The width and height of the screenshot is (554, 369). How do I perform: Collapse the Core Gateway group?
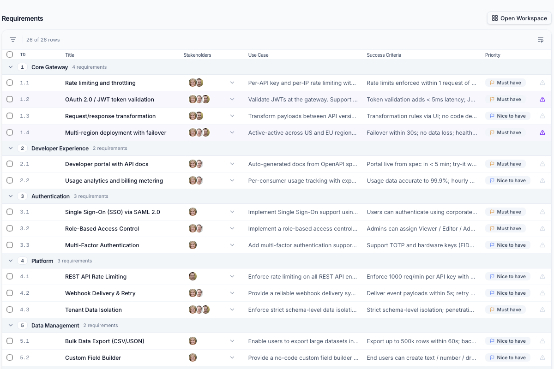[11, 67]
